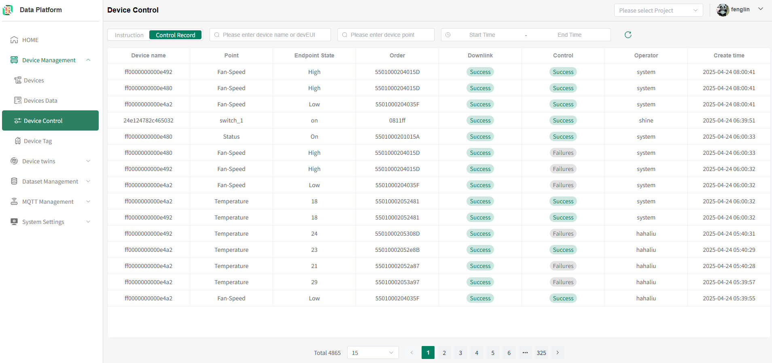This screenshot has width=772, height=363.
Task: Open the 15 rows per page selector
Action: click(x=373, y=352)
